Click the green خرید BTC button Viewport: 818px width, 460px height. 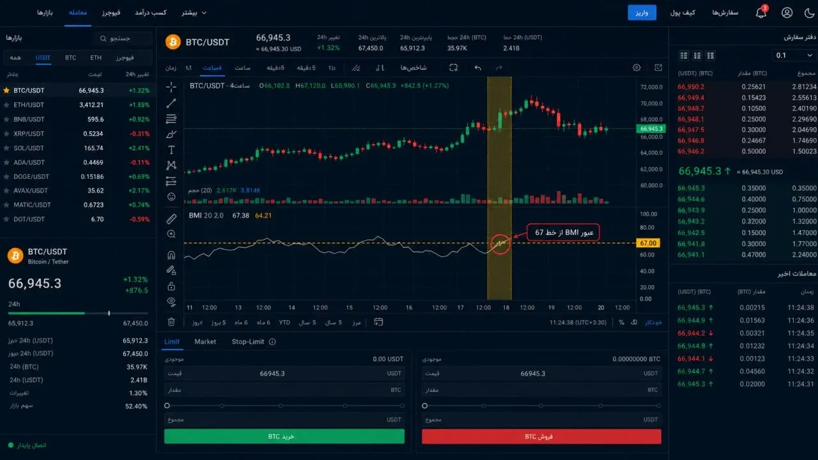tap(284, 436)
